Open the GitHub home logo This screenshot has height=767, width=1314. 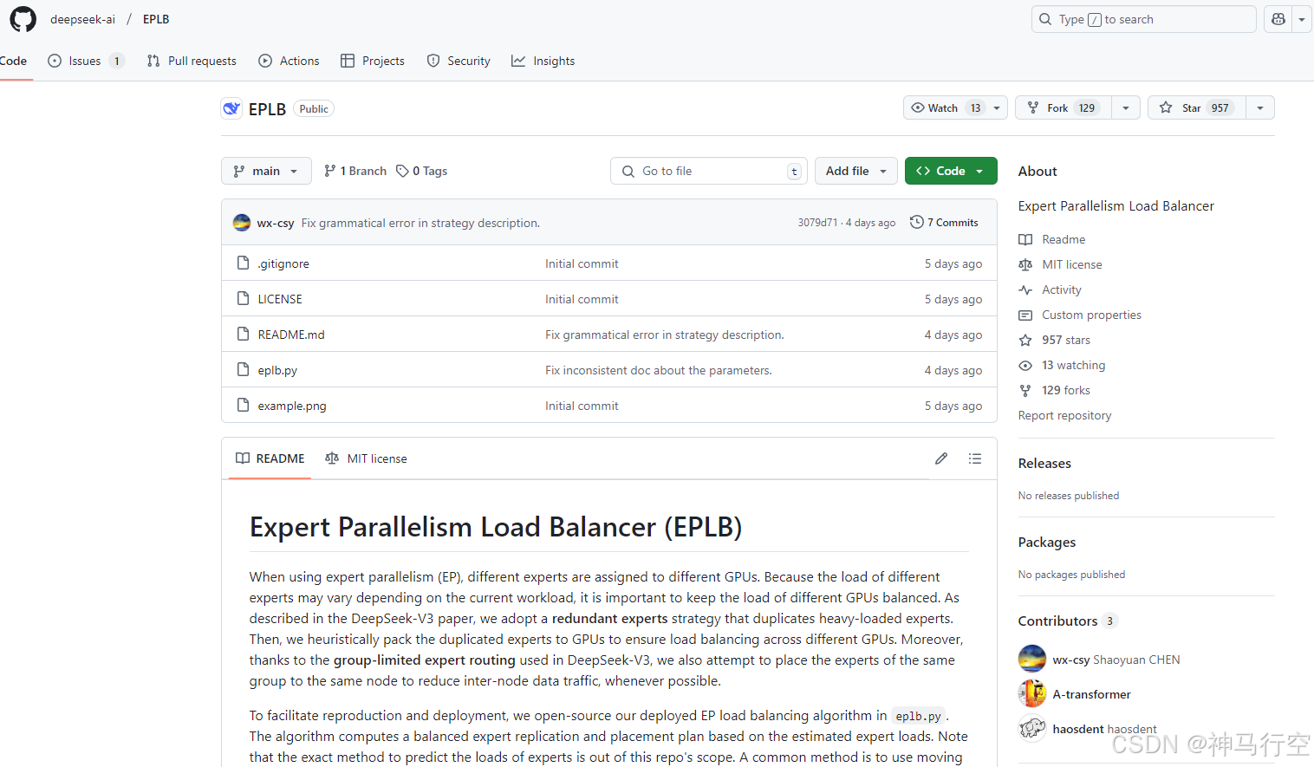pos(23,19)
